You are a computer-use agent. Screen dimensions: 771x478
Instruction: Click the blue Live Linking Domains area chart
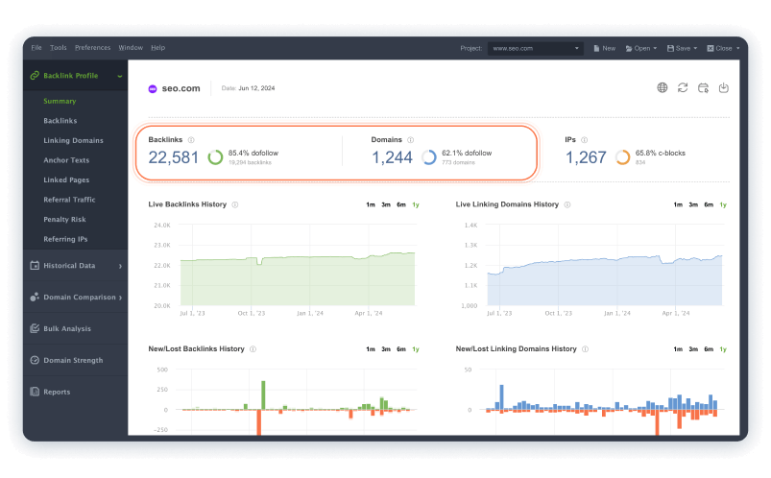605,283
